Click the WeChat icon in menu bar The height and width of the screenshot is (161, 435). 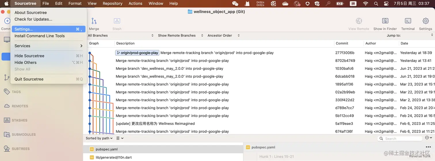[x=235, y=3]
